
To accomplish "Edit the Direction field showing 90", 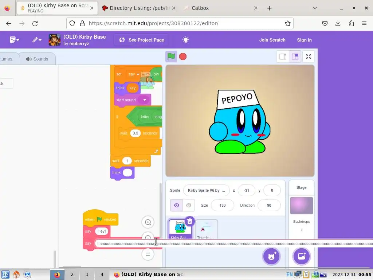I will tap(269, 205).
